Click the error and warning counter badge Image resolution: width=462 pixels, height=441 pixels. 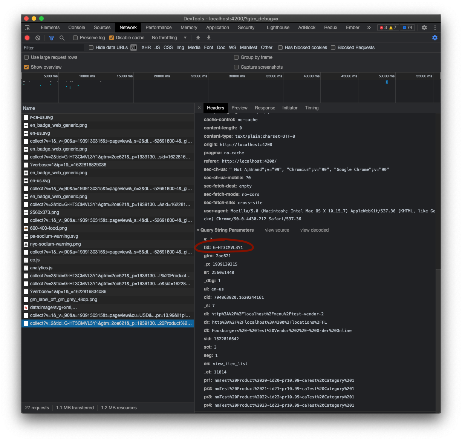[388, 28]
